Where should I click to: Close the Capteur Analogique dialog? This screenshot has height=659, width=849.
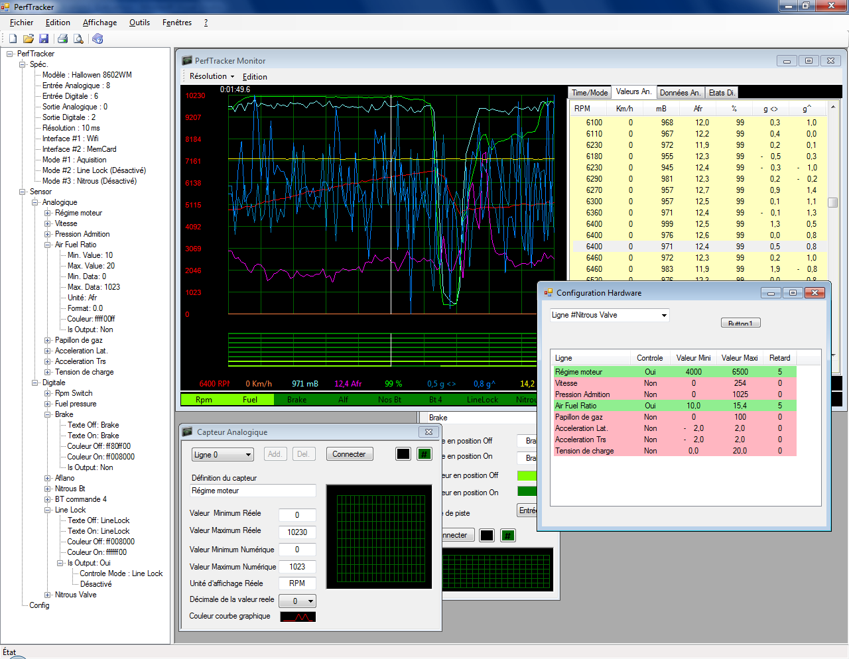[x=429, y=432]
